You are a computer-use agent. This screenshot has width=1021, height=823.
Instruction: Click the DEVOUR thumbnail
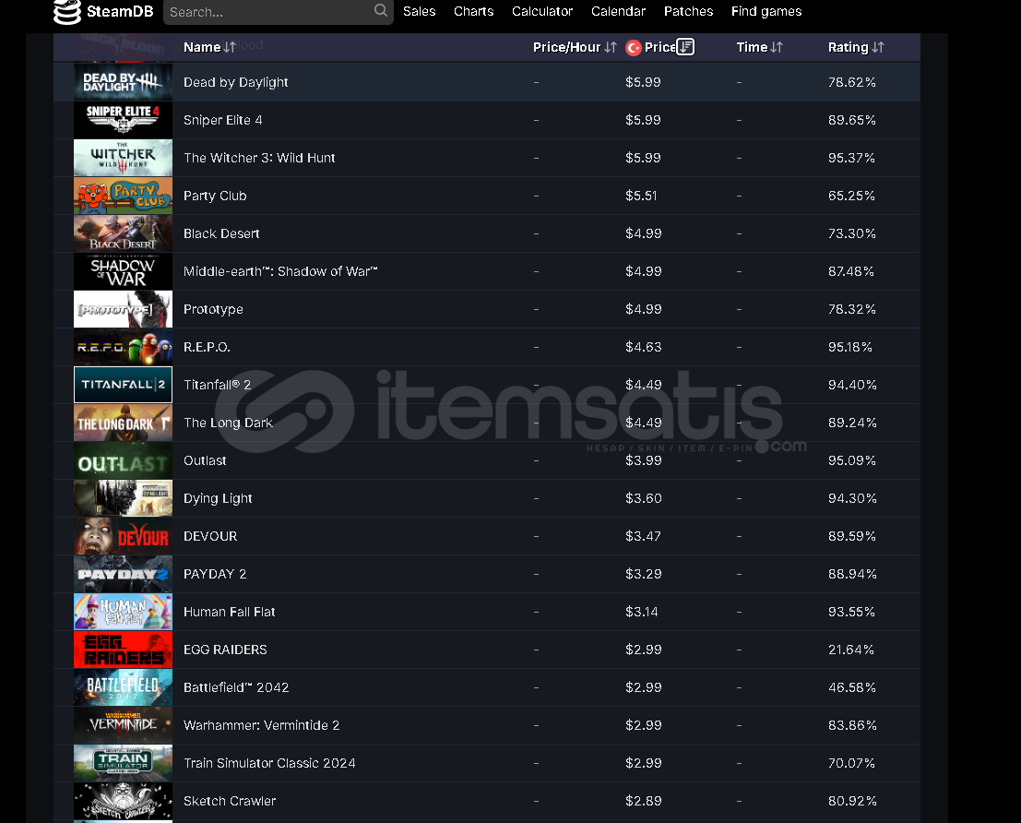[123, 536]
